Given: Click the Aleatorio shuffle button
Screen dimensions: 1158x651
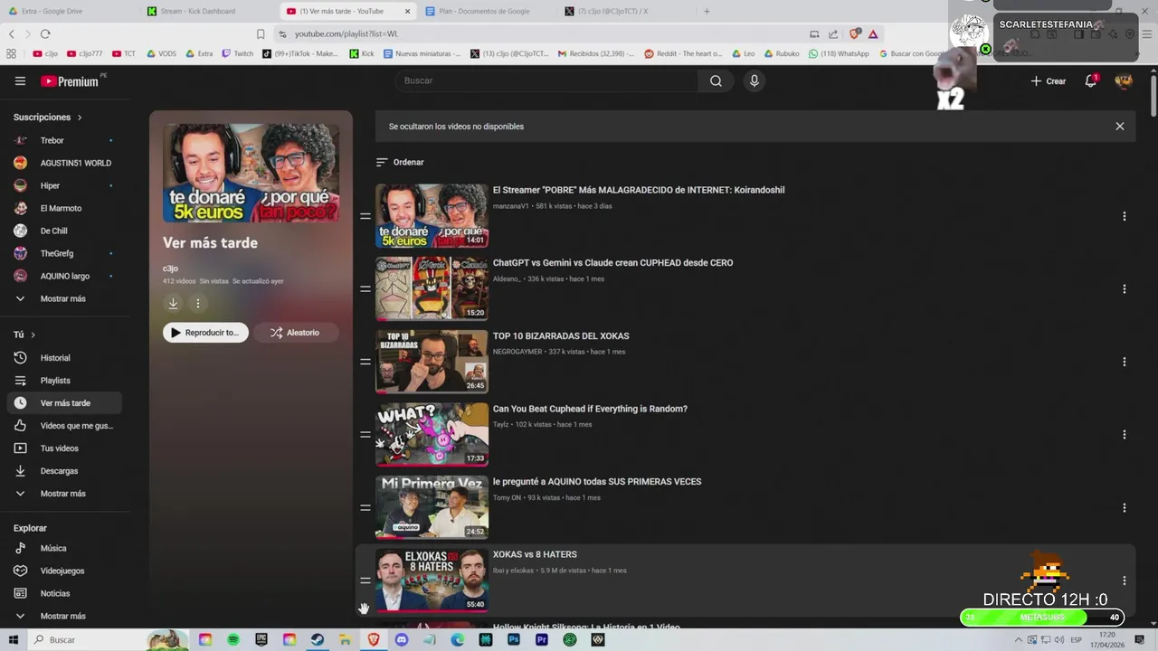Looking at the screenshot, I should click(x=296, y=333).
